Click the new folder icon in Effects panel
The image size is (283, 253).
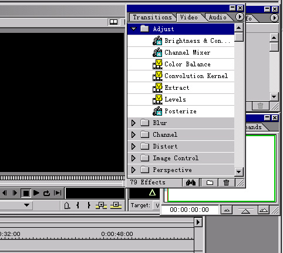(210, 183)
